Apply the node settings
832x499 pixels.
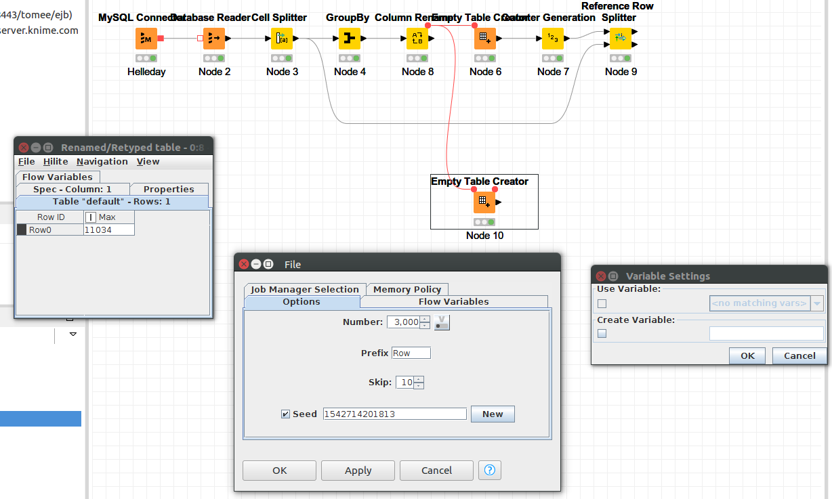358,470
